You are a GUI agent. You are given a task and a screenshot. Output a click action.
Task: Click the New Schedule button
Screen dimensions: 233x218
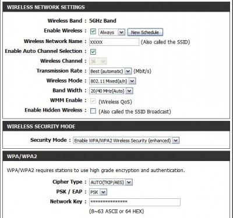pyautogui.click(x=145, y=33)
